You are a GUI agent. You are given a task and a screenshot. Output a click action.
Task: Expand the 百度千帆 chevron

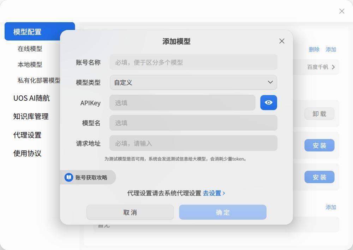pos(333,67)
